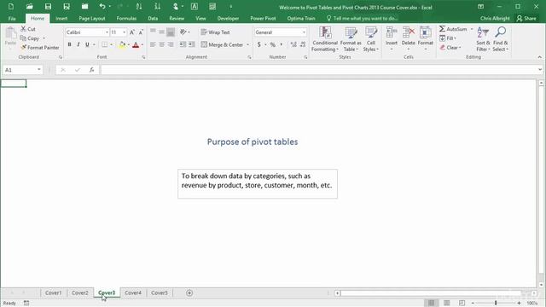Click the Undo arrow icon
The image size is (546, 307).
coord(102,6)
